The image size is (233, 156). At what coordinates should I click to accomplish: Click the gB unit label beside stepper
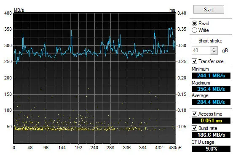(225, 50)
